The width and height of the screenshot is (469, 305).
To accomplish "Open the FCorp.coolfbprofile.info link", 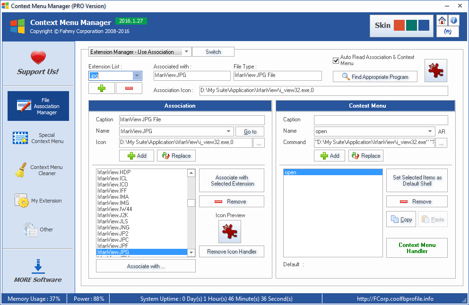I will 395,299.
